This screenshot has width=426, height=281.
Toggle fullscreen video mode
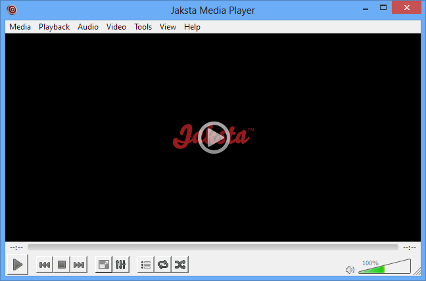tap(104, 265)
